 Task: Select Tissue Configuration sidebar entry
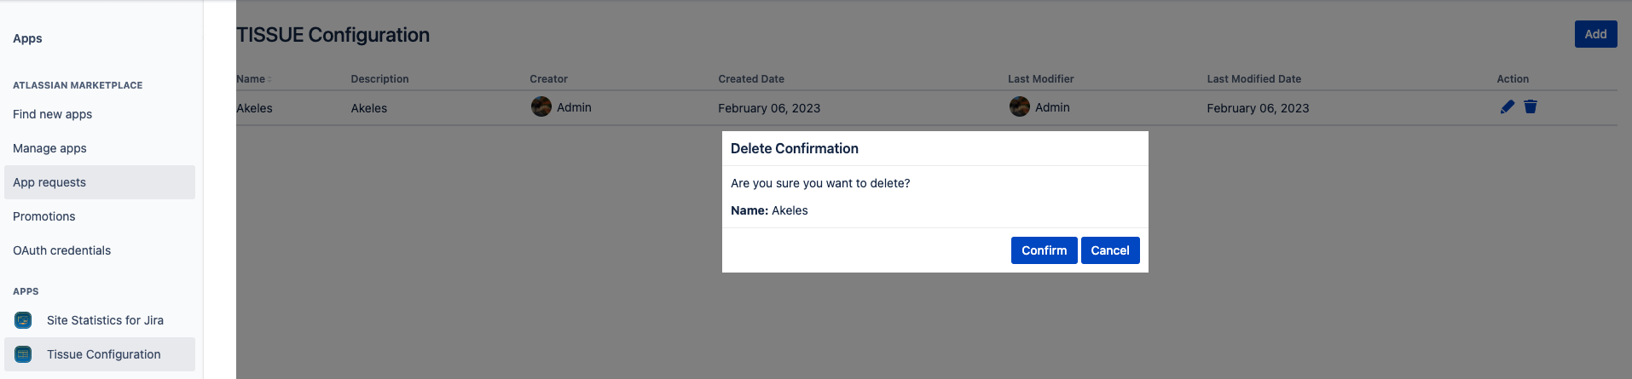coord(100,354)
